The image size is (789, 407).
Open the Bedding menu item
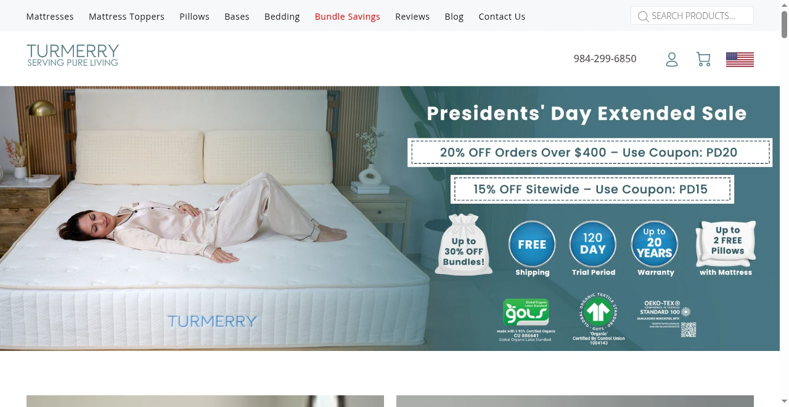click(282, 17)
